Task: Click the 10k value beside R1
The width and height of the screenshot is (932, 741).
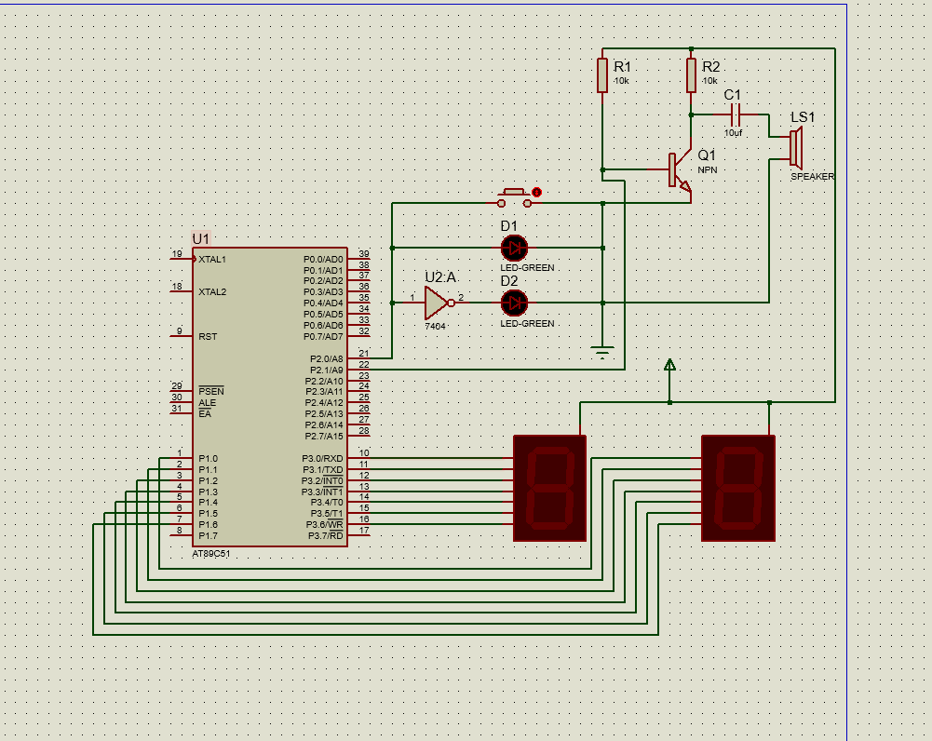Action: pos(621,81)
